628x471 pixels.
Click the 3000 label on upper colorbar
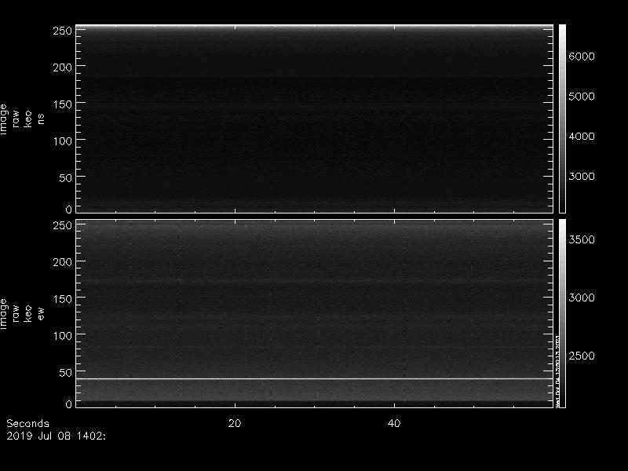[582, 177]
